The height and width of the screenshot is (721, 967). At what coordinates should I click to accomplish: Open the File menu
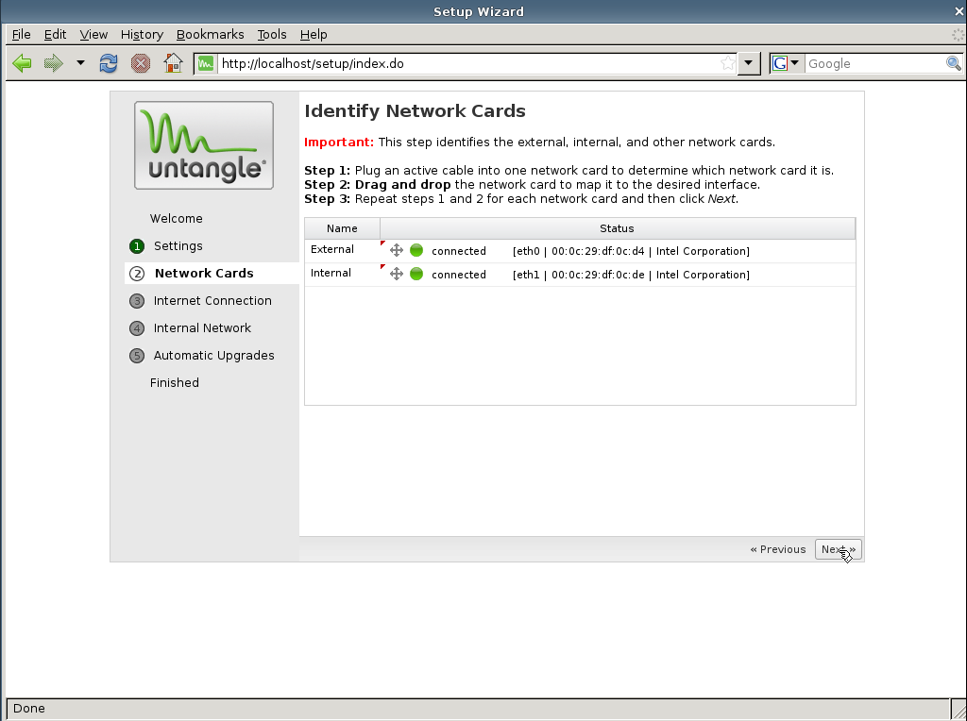[x=21, y=35]
